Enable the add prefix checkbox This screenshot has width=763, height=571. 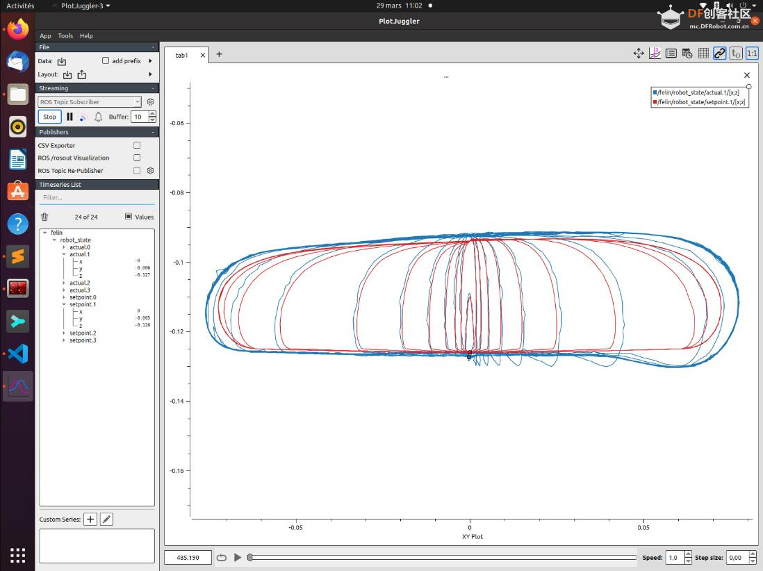(x=106, y=61)
